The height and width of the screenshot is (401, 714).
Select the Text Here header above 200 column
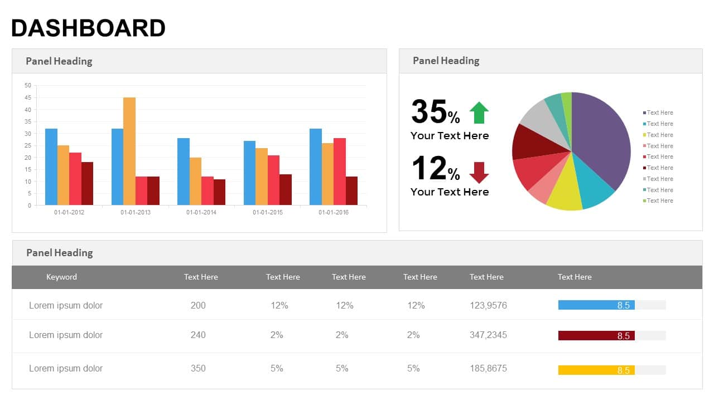tap(201, 277)
